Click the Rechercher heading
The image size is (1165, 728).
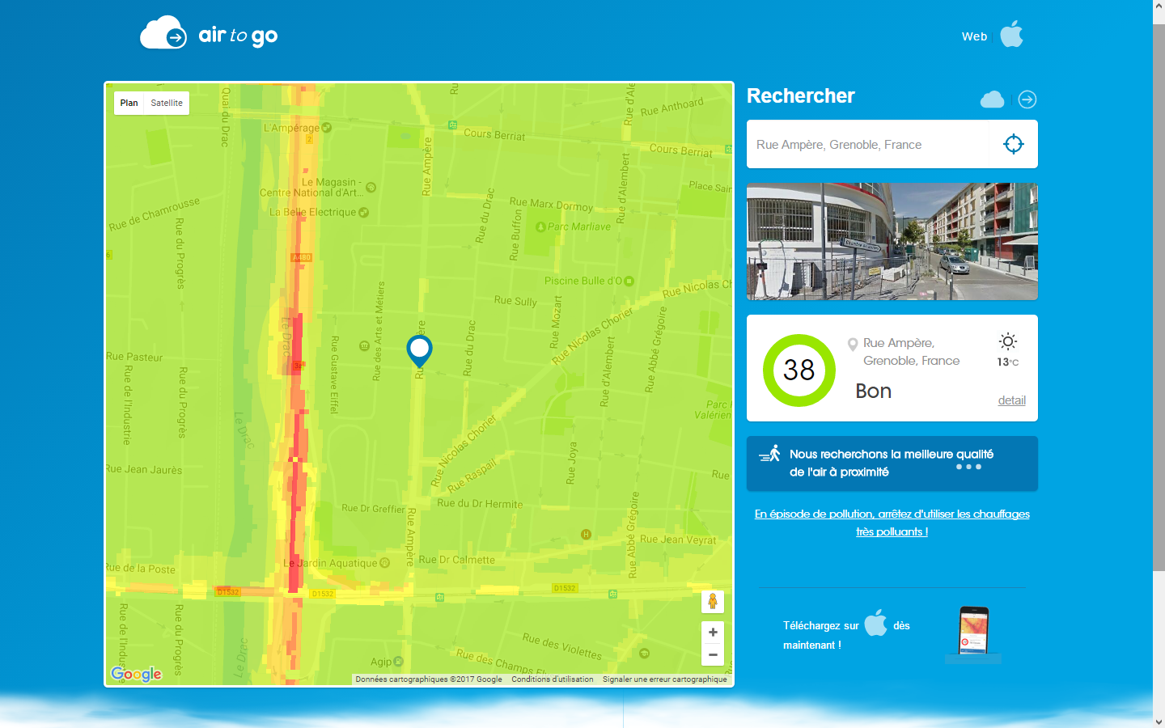(x=800, y=96)
